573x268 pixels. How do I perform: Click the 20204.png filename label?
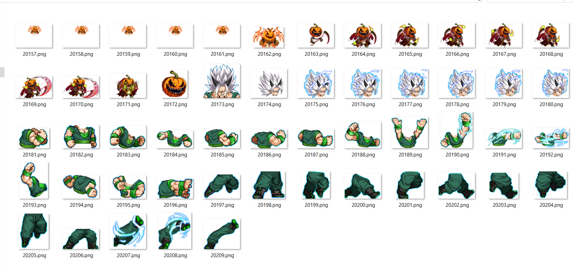[x=551, y=205]
